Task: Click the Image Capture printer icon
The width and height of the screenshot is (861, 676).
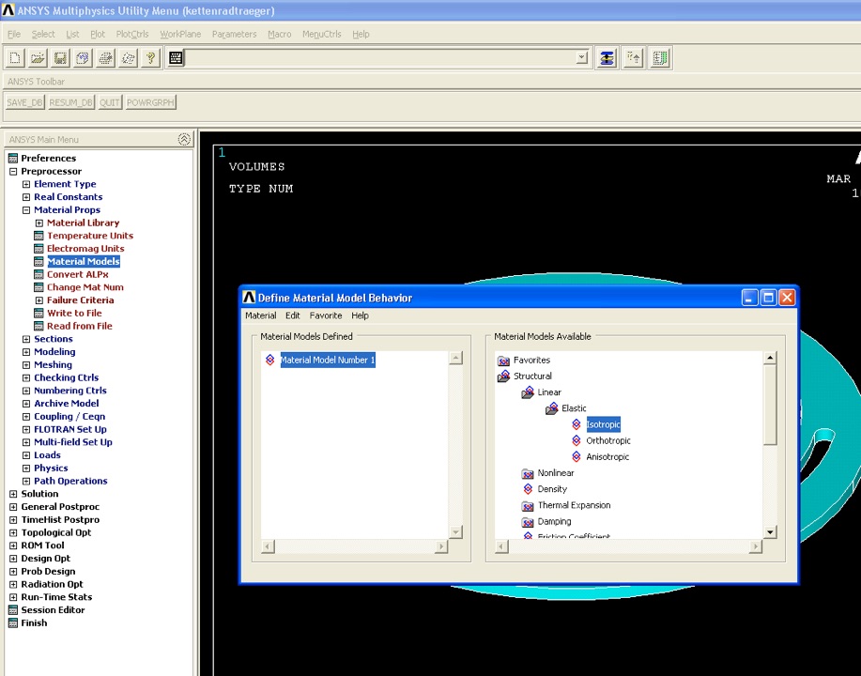Action: pyautogui.click(x=105, y=57)
